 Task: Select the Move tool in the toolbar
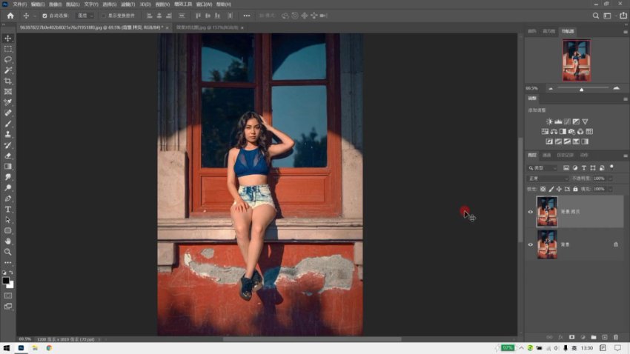pyautogui.click(x=8, y=39)
